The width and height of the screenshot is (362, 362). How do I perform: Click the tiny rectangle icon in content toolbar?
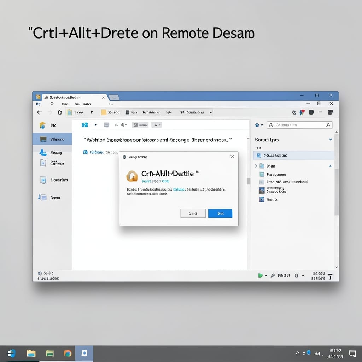[x=117, y=125]
